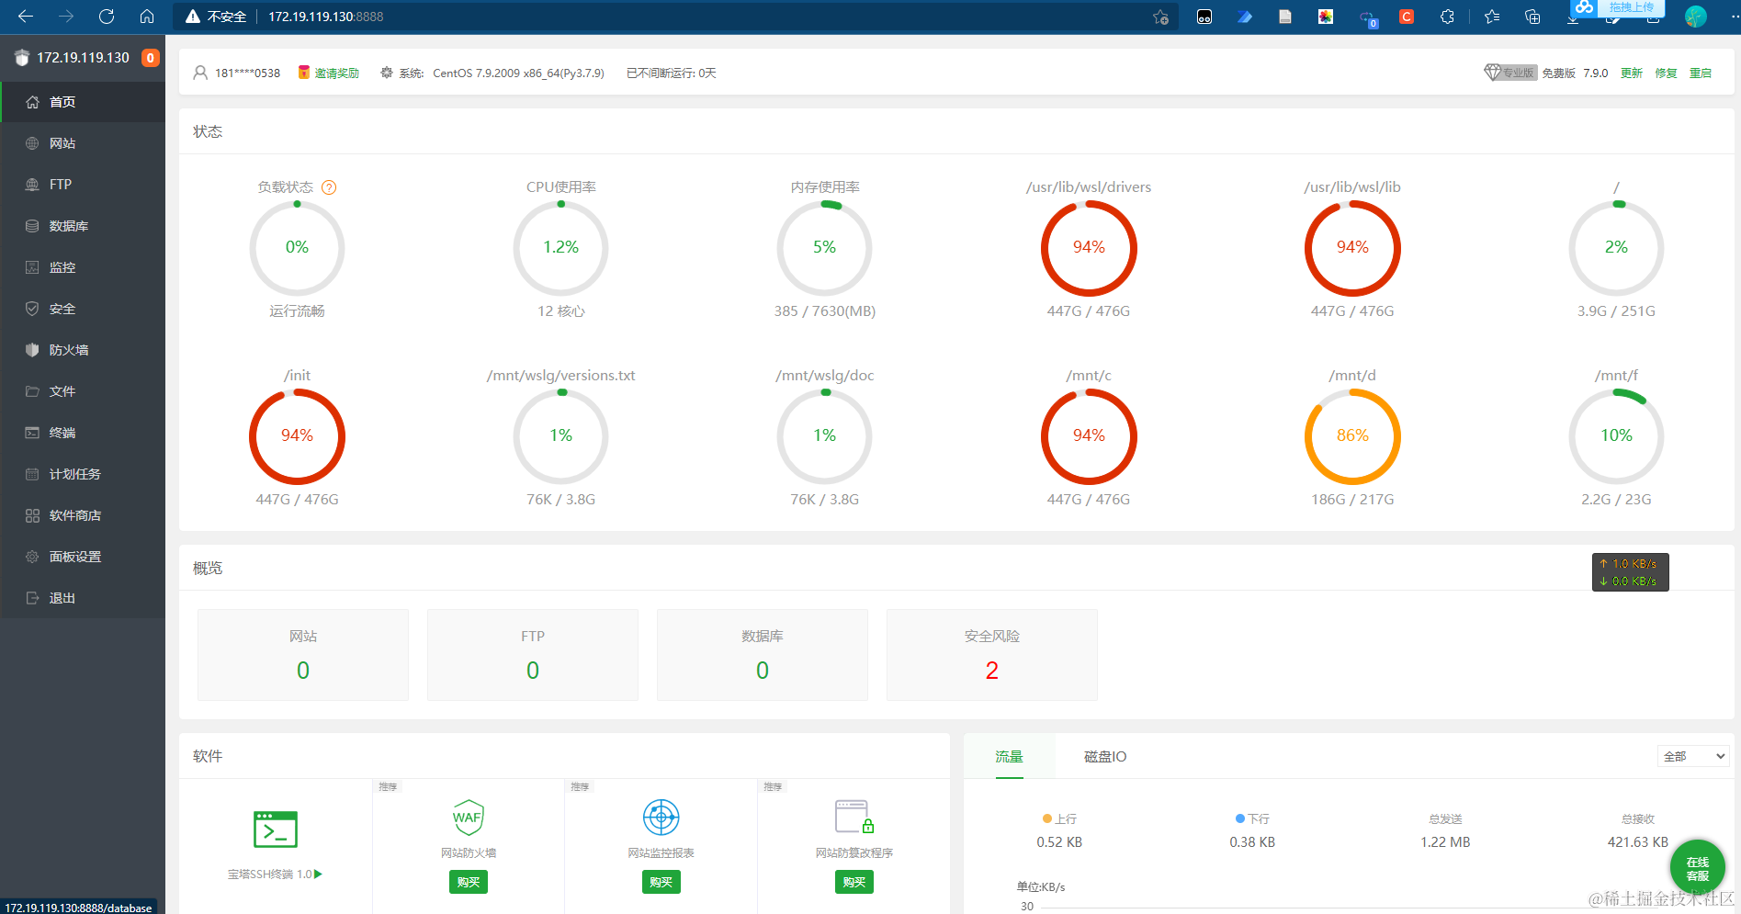Click the orange notification badge beside server IP
Image resolution: width=1741 pixels, height=914 pixels.
tap(150, 58)
